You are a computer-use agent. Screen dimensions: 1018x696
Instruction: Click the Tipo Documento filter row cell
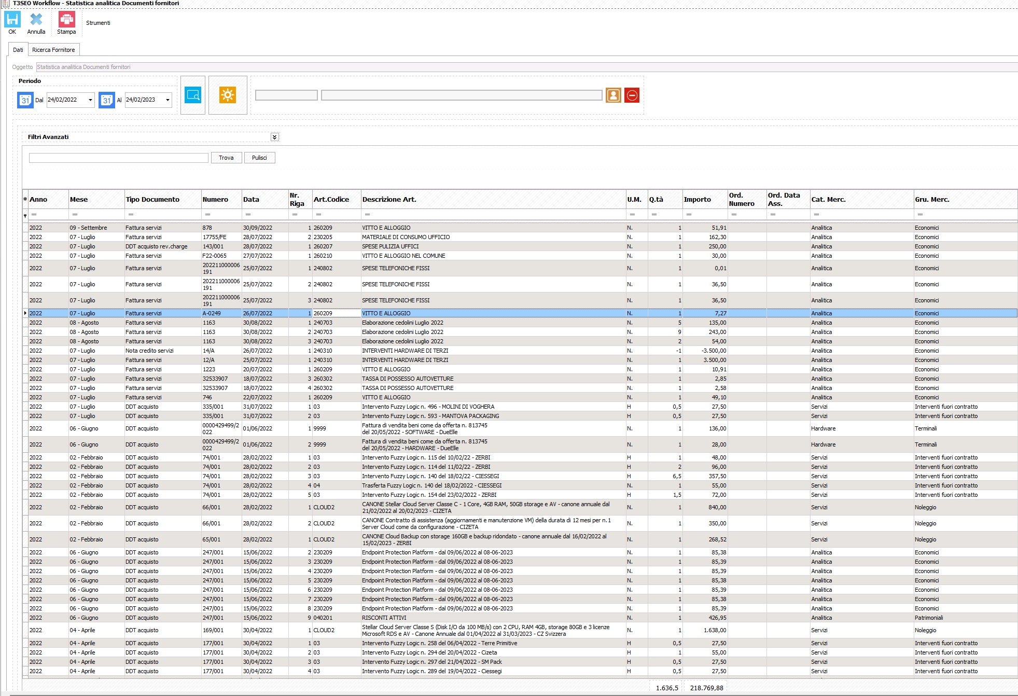(x=163, y=214)
